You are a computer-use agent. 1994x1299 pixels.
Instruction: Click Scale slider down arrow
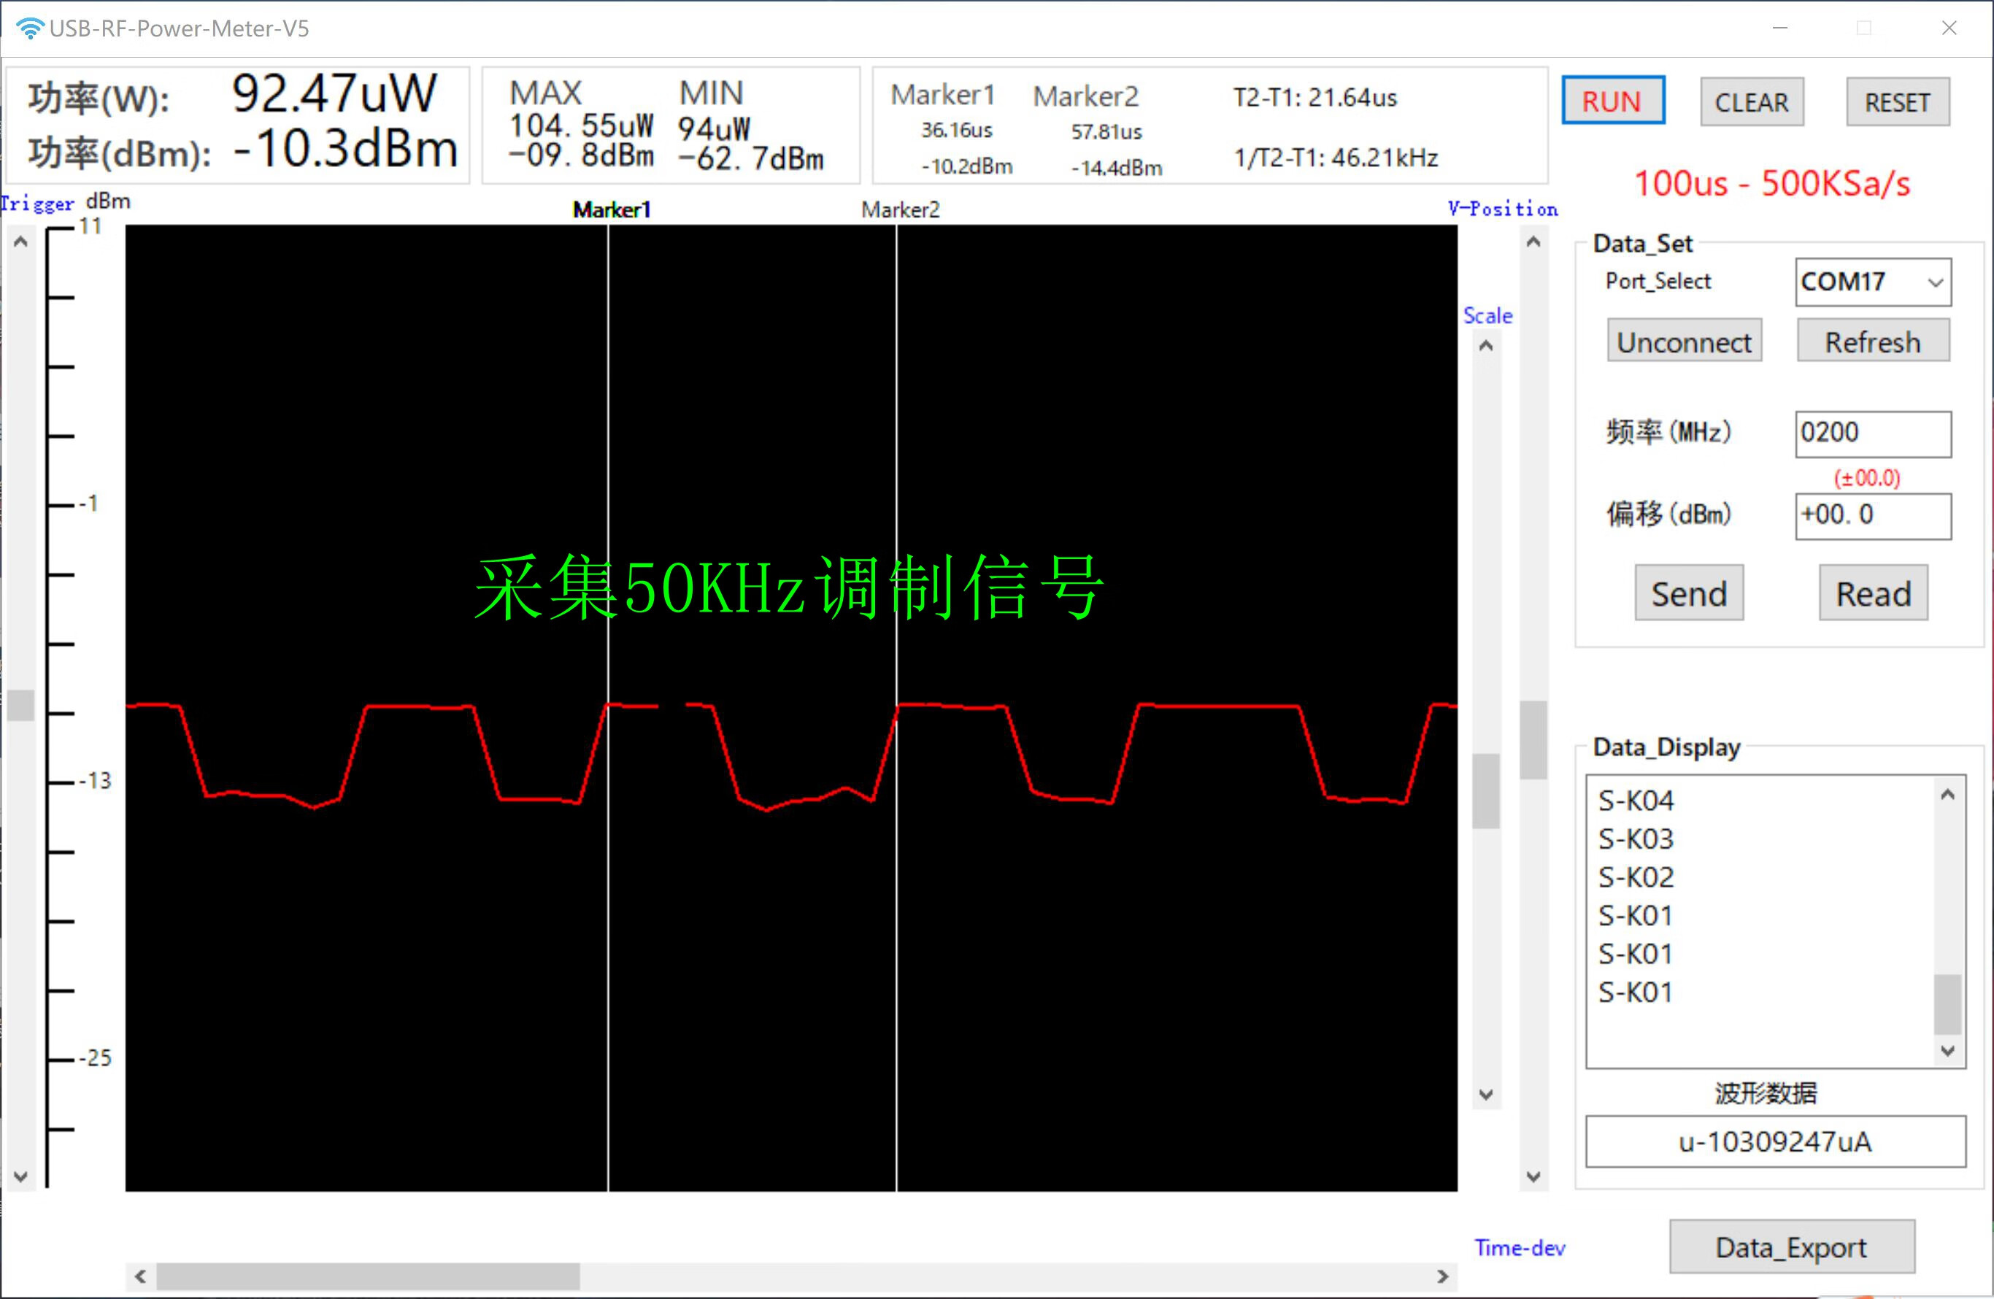tap(1486, 1095)
